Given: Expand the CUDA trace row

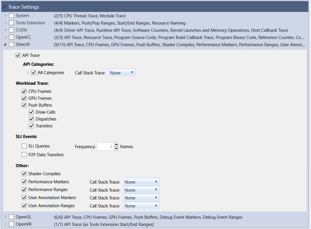Looking at the screenshot, I should click(x=5, y=30).
